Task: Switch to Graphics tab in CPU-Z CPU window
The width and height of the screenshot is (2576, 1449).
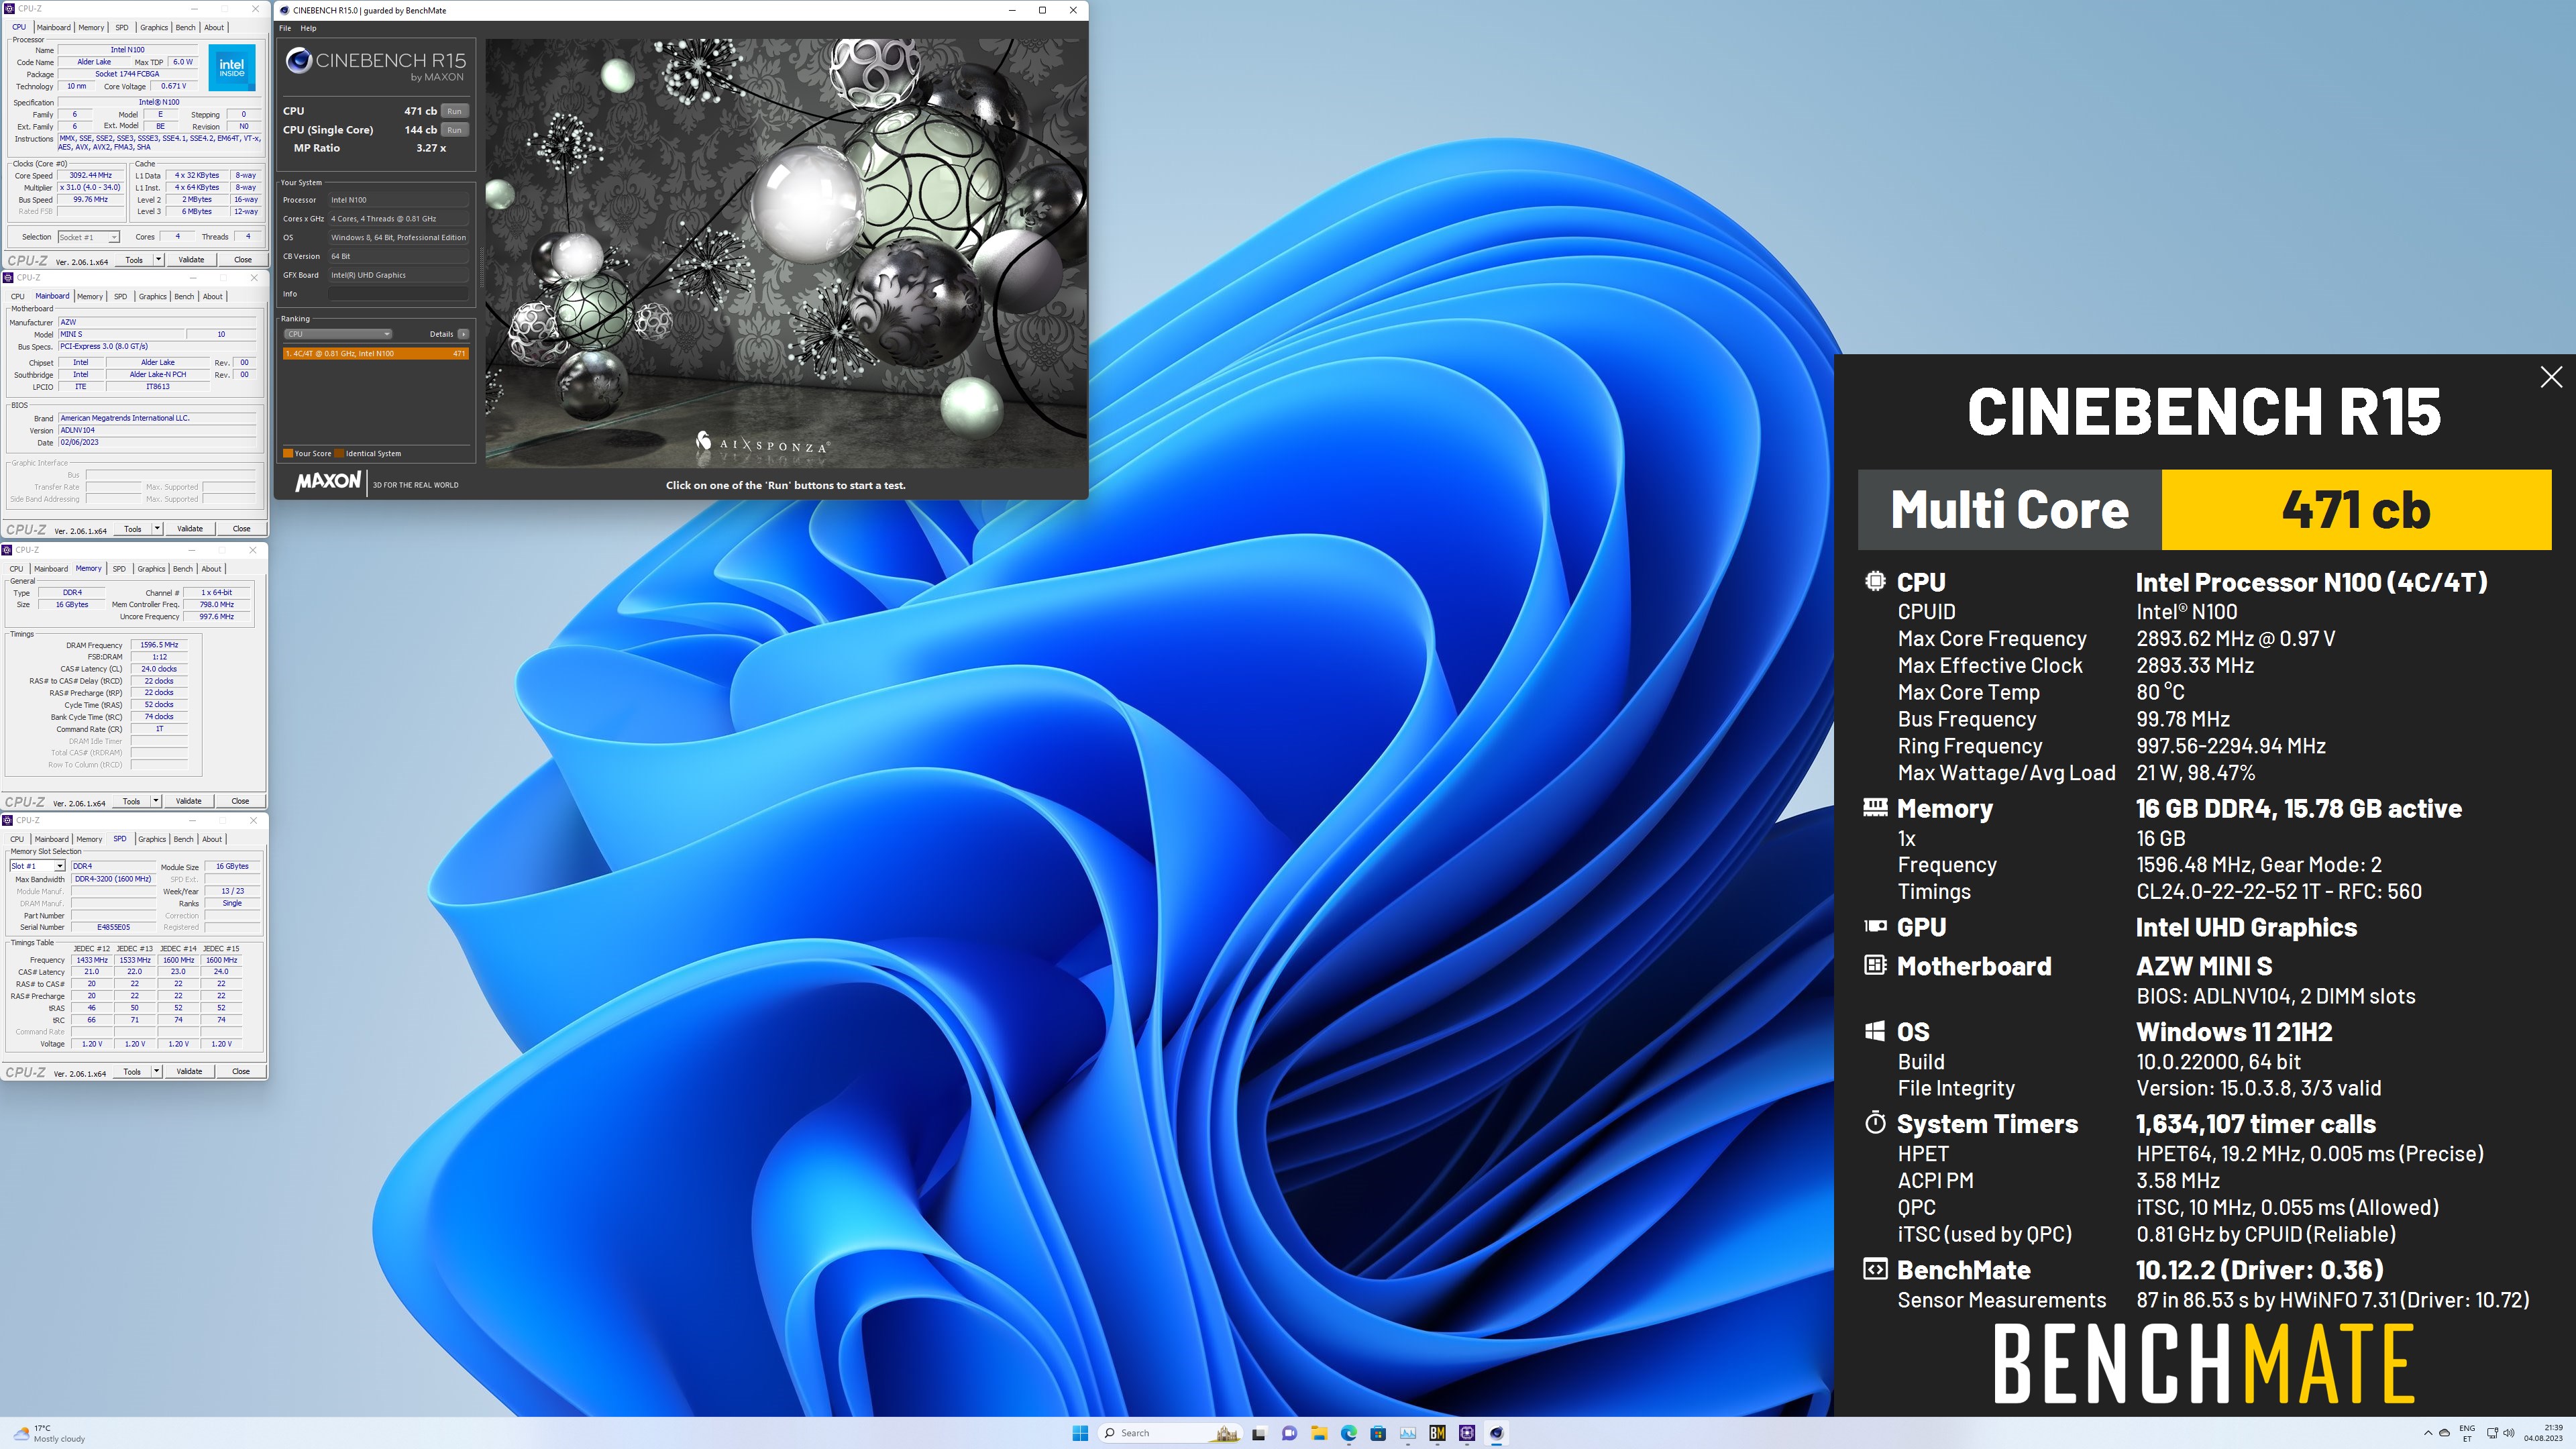Action: tap(154, 27)
